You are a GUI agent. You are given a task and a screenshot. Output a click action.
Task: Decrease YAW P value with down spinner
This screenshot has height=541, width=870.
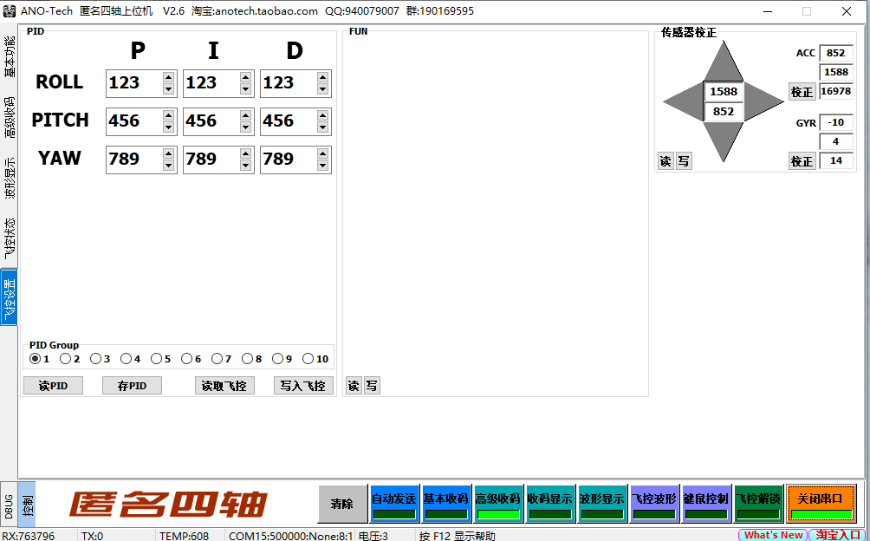[169, 166]
